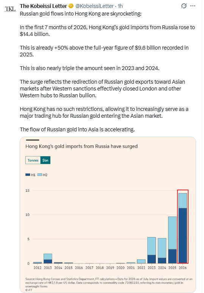Viewport: 204px width, 293px height.
Task: Click the highlighted 2026 bar
Action: coord(183,228)
